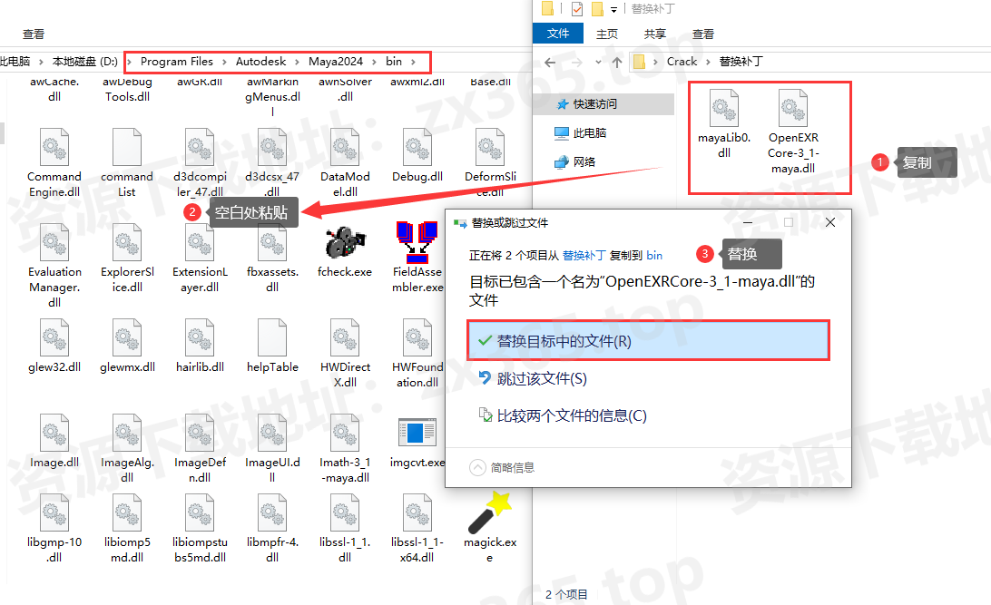
Task: Select the CommandEngine.dll file
Action: [x=54, y=163]
